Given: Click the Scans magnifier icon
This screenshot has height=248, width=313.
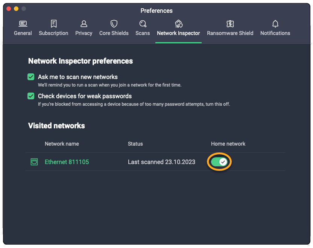Looking at the screenshot, I should 143,24.
